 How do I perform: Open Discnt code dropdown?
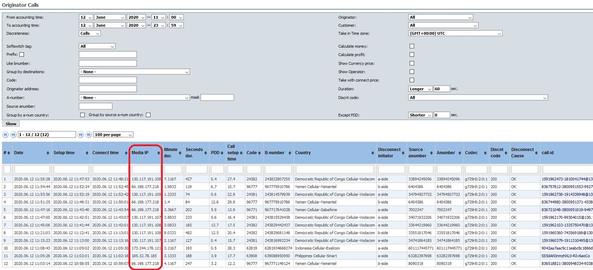[x=478, y=98]
